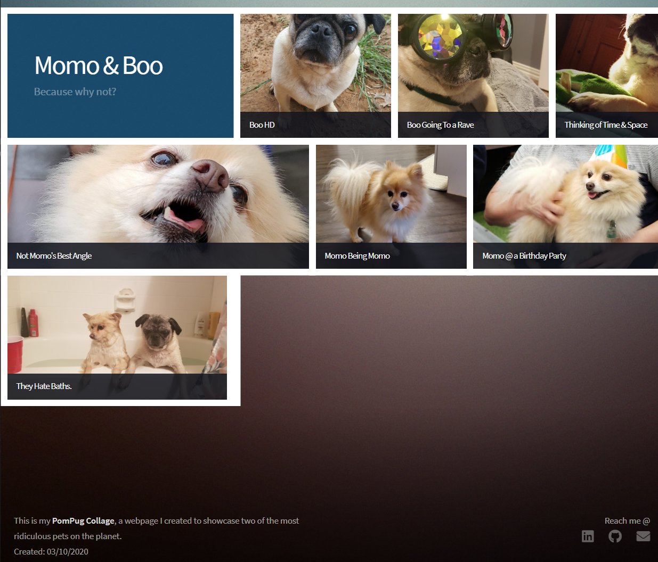
Task: Click the "Momo Being Momo" caption
Action: (357, 256)
